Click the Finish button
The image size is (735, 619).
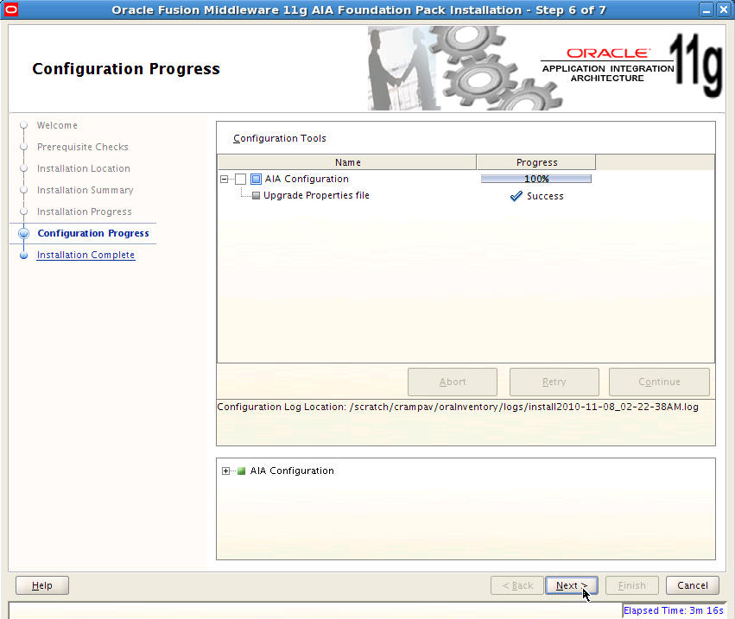632,585
